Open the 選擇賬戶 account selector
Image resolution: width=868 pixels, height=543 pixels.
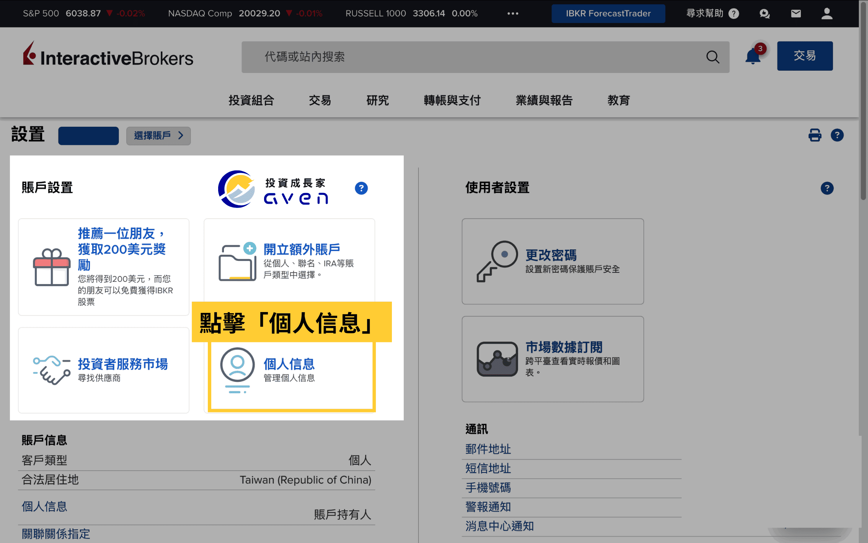[x=158, y=136]
